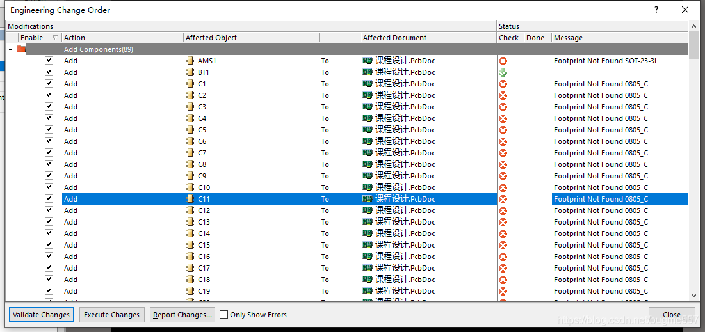Click the red folder icon of Add Components group
This screenshot has height=332, width=705.
coord(21,49)
